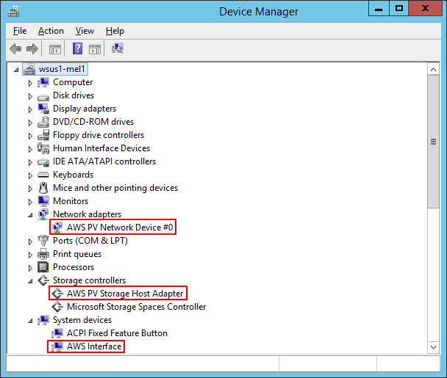Click the Back arrow toolbar icon
The height and width of the screenshot is (378, 447).
[15, 48]
